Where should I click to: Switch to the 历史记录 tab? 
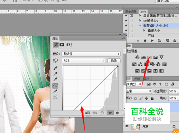tap(131, 12)
